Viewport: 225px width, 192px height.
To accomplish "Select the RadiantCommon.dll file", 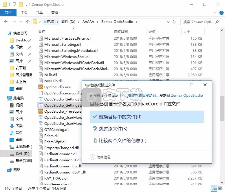I will (x=61, y=154).
